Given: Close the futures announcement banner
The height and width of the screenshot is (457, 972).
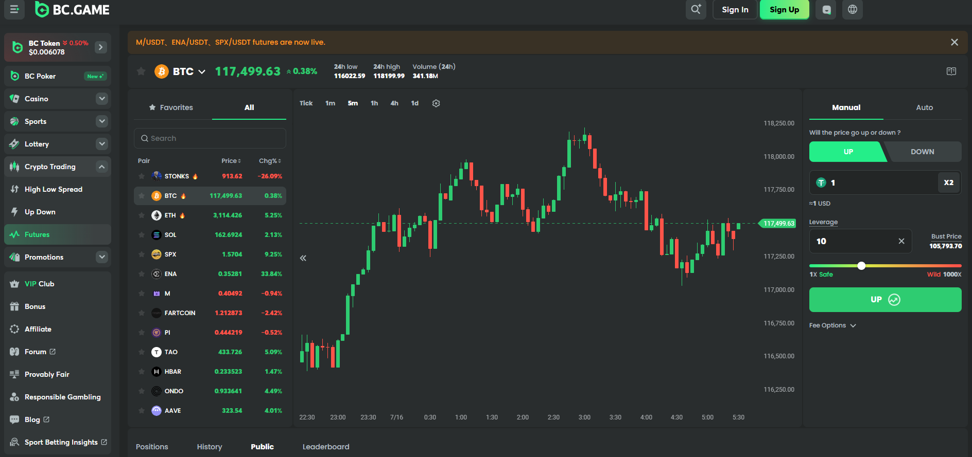Looking at the screenshot, I should 954,42.
